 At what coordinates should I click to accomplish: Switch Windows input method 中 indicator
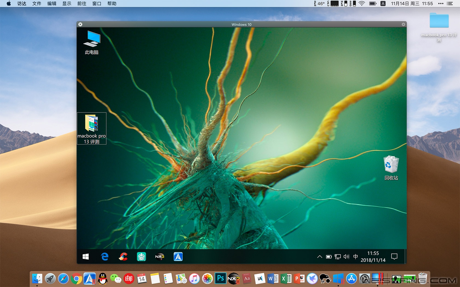pyautogui.click(x=355, y=257)
